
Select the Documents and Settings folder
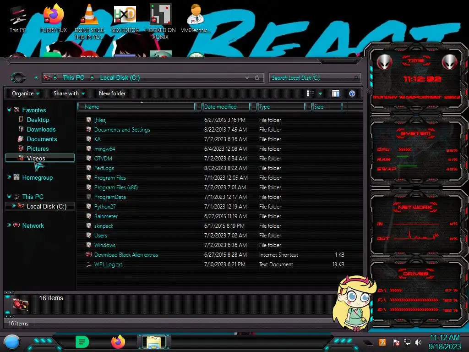(122, 130)
